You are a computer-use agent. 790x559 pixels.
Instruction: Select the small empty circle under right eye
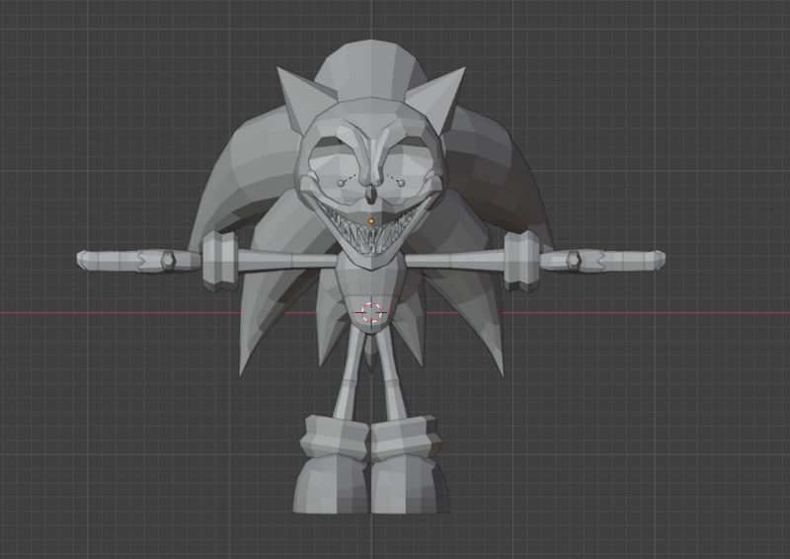point(401,184)
